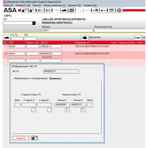Screen dimensions: 148x148
Task: Click the PNC search toolbar icon
Action: (72, 10)
